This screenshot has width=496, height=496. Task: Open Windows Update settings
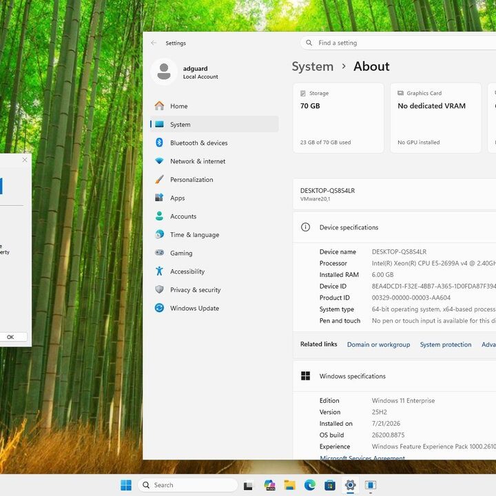pos(214,308)
